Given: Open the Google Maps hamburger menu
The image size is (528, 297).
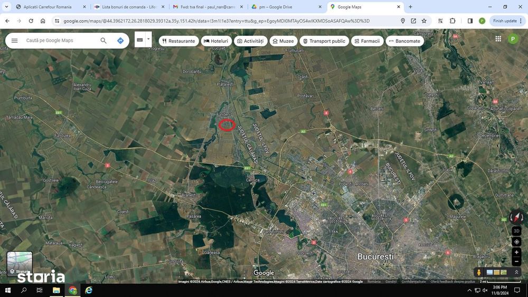Looking at the screenshot, I should tap(14, 41).
